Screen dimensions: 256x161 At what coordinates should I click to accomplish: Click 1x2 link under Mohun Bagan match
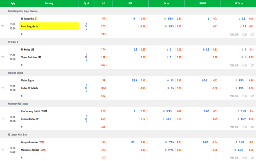(x=252, y=96)
